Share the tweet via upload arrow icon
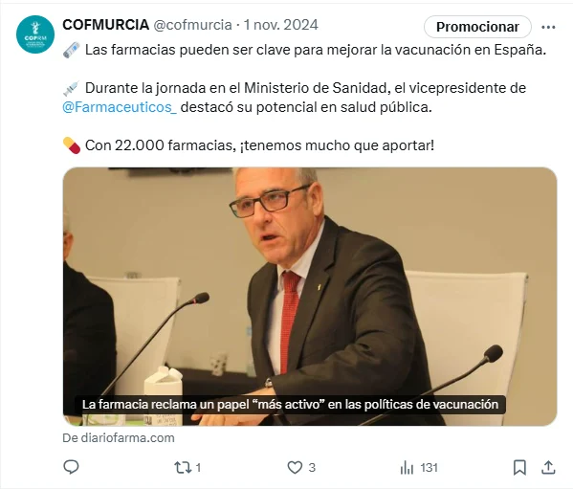Screen dimensions: 573x489 [x=548, y=467]
